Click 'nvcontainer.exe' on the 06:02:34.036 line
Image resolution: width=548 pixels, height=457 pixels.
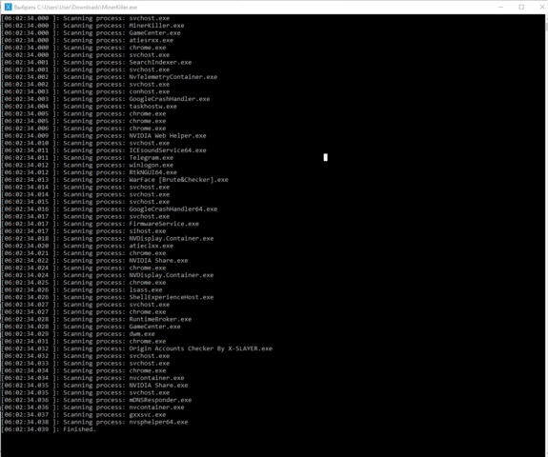(156, 407)
